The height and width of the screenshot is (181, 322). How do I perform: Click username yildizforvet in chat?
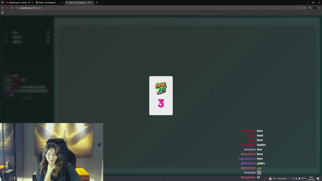click(248, 163)
